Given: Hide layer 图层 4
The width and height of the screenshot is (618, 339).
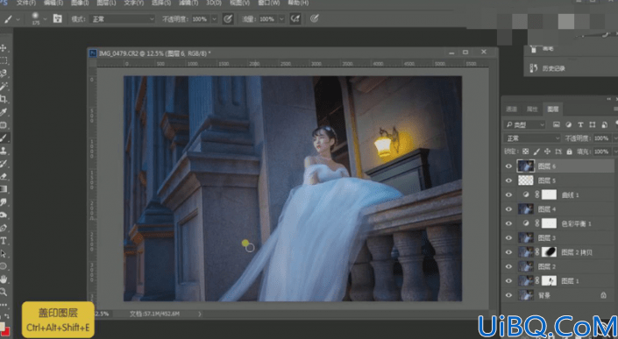Looking at the screenshot, I should pos(508,209).
